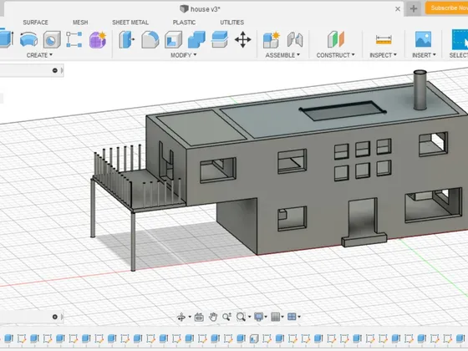Select the Zoom Window magnifier
The width and height of the screenshot is (468, 351).
click(241, 317)
